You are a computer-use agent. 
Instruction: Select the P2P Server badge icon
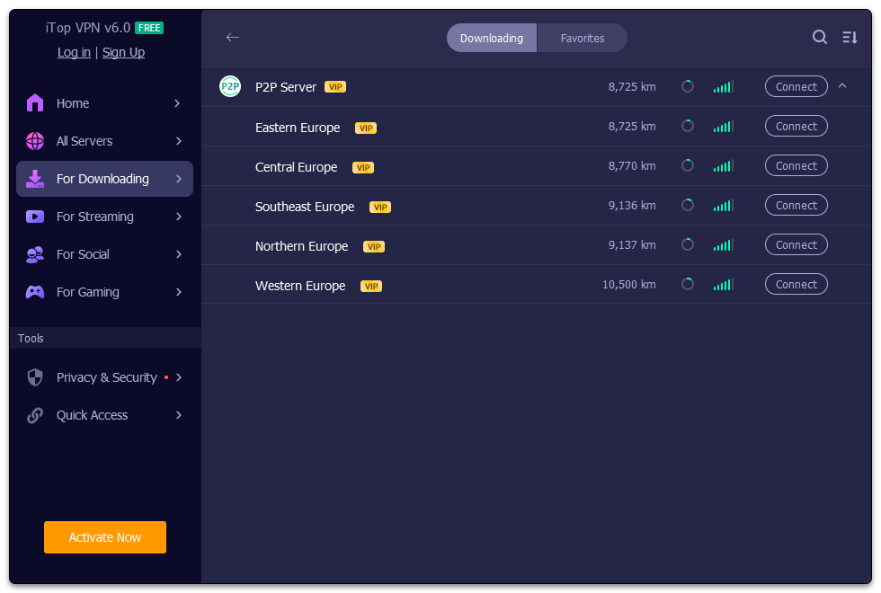coord(230,86)
